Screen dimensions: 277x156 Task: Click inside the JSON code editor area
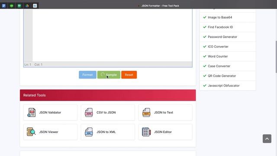[x=113, y=35]
